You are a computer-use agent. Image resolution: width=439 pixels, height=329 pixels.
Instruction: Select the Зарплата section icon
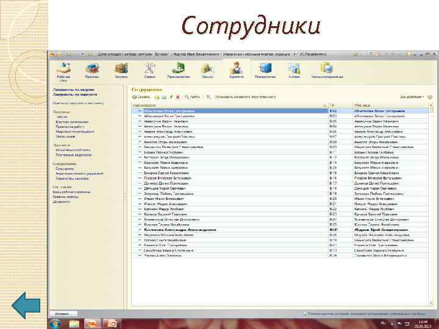pos(237,71)
